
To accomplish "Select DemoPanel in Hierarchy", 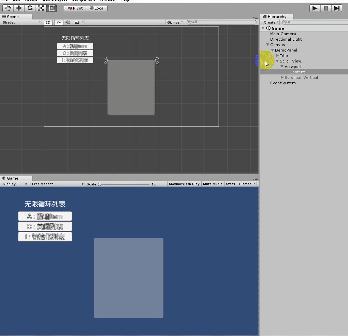I will (x=286, y=50).
